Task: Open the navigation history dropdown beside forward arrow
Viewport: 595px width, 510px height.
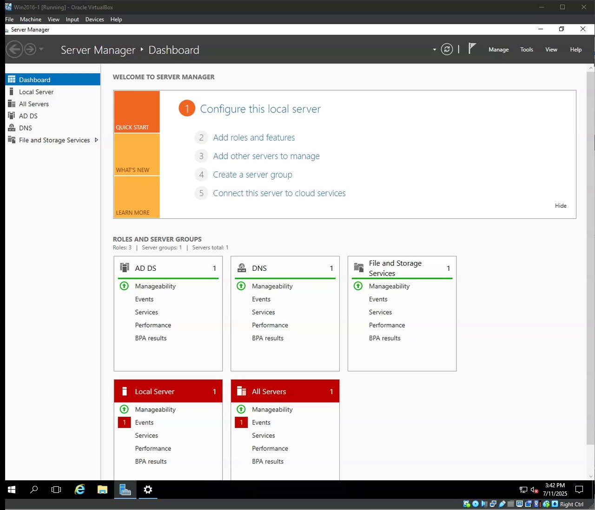Action: pyautogui.click(x=41, y=49)
